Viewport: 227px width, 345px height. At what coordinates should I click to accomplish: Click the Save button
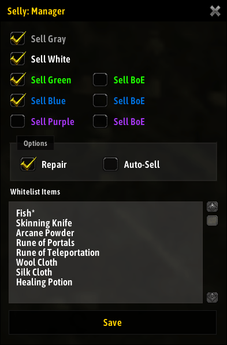click(x=113, y=322)
